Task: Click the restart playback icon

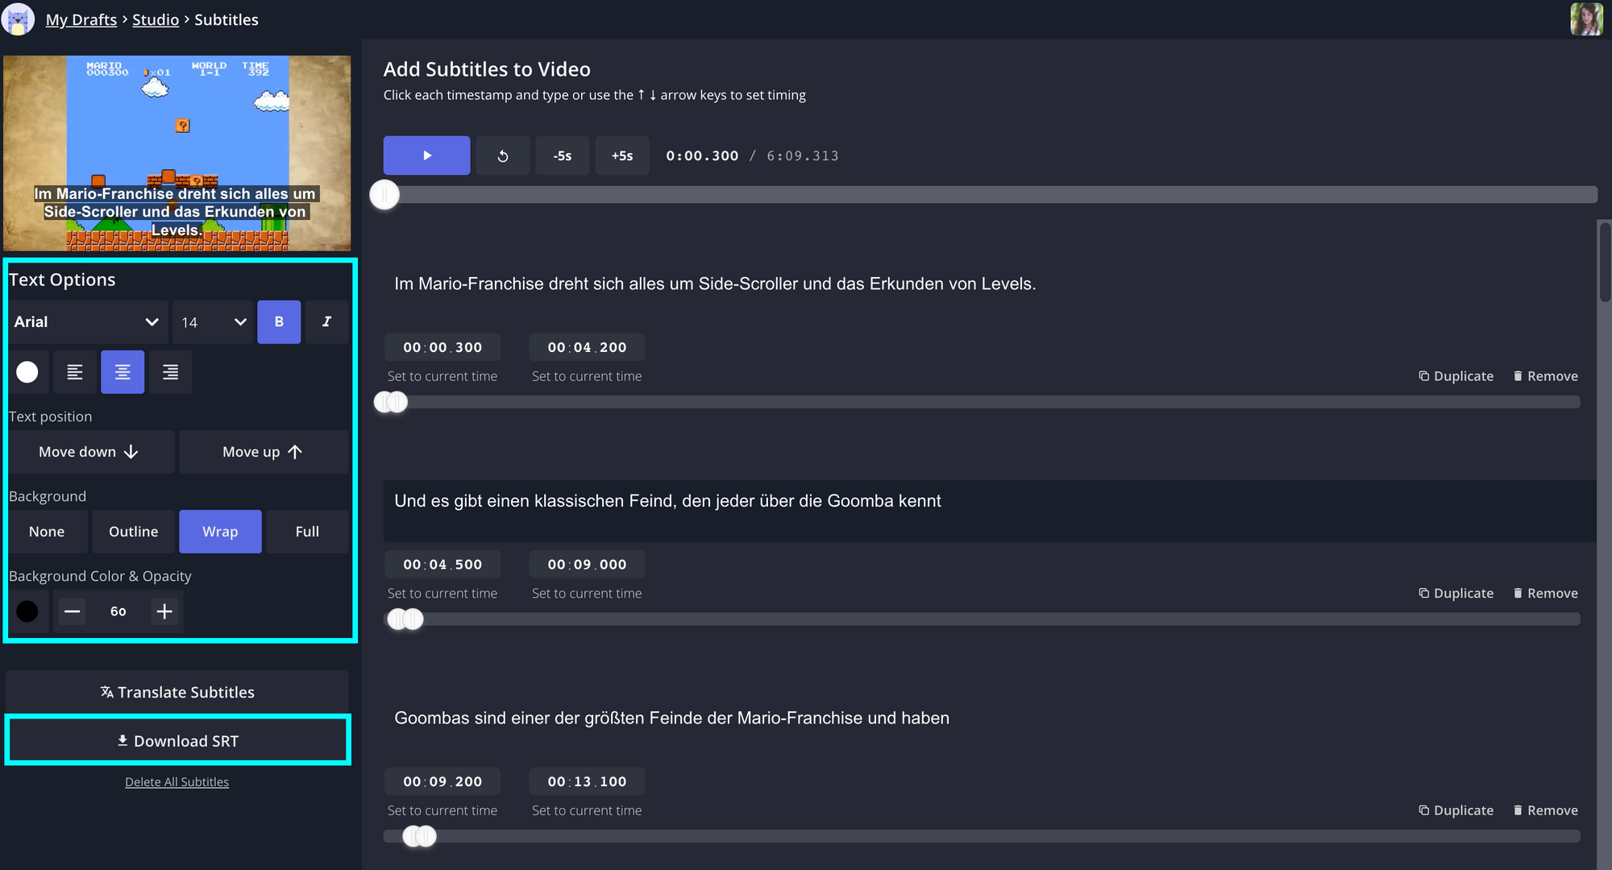Action: point(503,155)
